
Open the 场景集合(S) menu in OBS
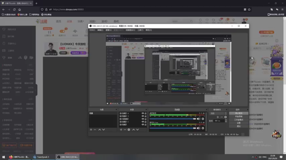coord(130,30)
